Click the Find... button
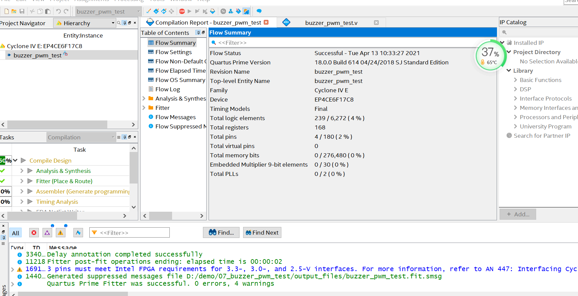Image resolution: width=578 pixels, height=296 pixels. 221,233
